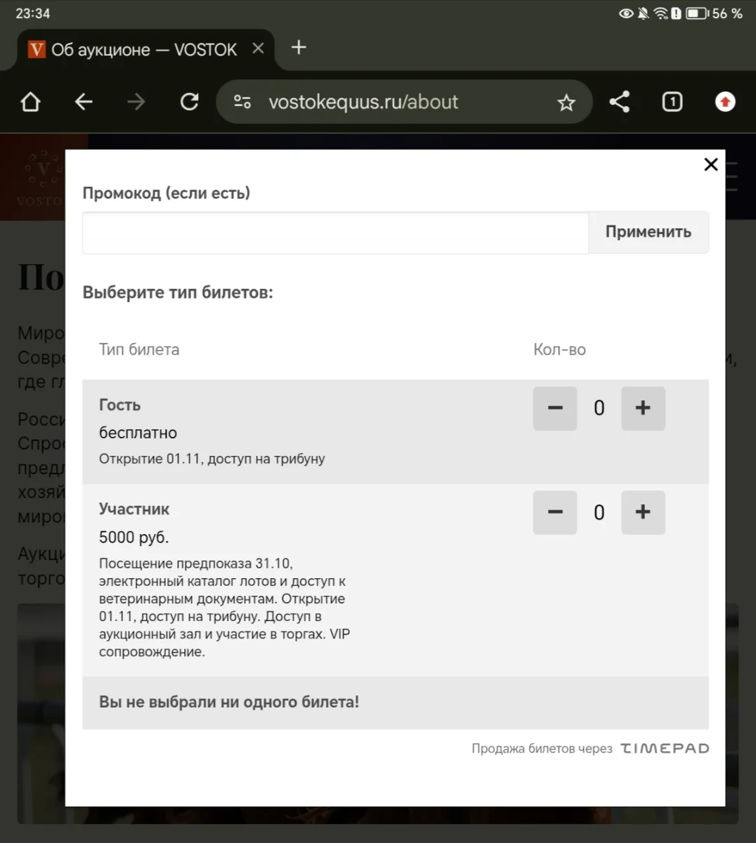The width and height of the screenshot is (756, 843).
Task: Close the 'Об аукционе — VOSTOK' tab
Action: 258,48
